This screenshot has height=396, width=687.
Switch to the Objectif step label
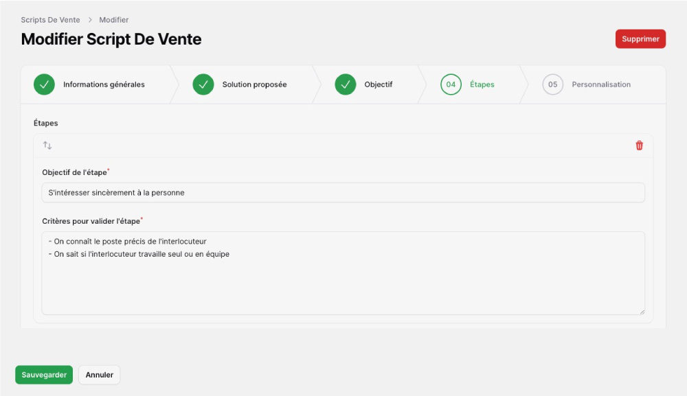[378, 84]
